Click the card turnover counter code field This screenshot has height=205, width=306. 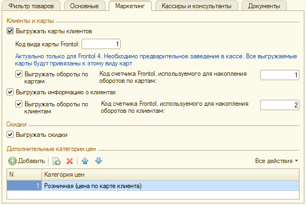tap(280, 75)
